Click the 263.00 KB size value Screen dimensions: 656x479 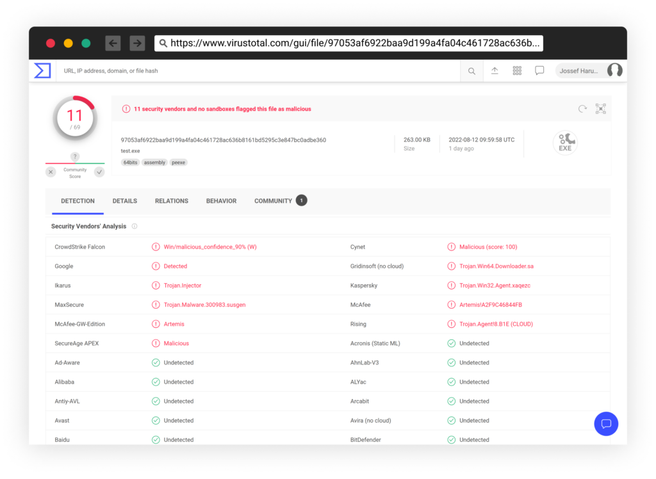click(x=416, y=140)
